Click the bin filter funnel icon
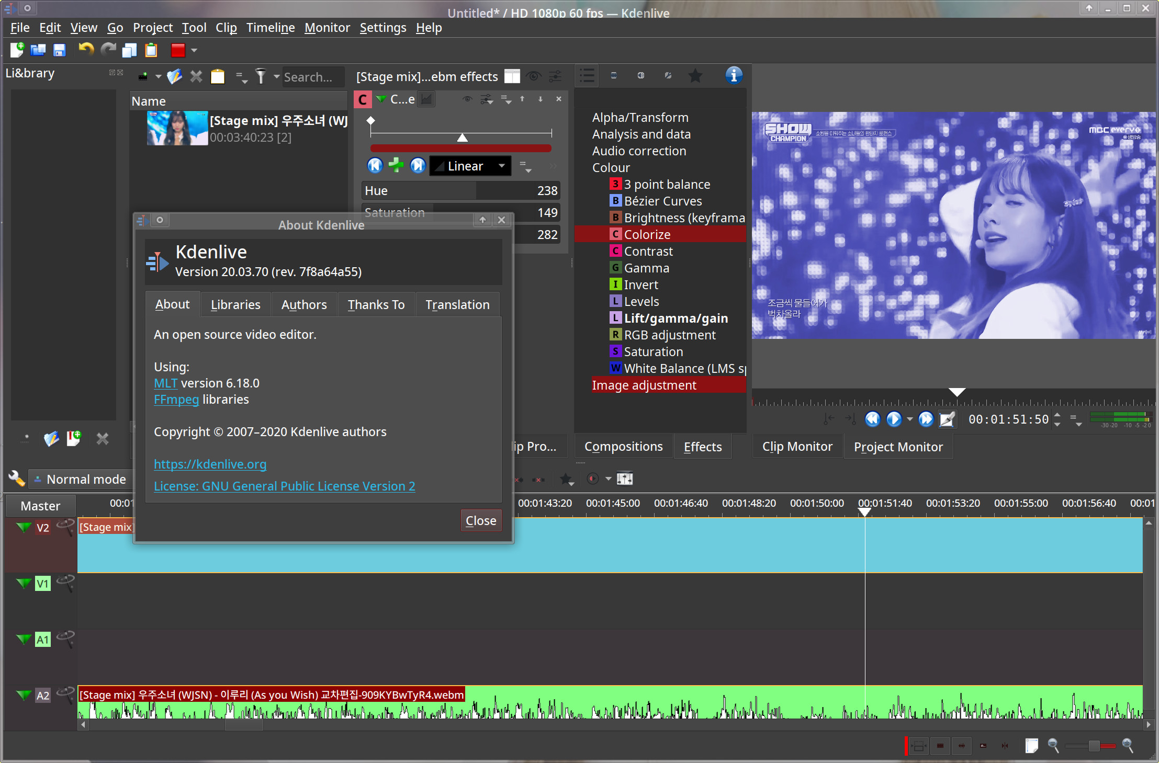The width and height of the screenshot is (1159, 763). (x=261, y=77)
